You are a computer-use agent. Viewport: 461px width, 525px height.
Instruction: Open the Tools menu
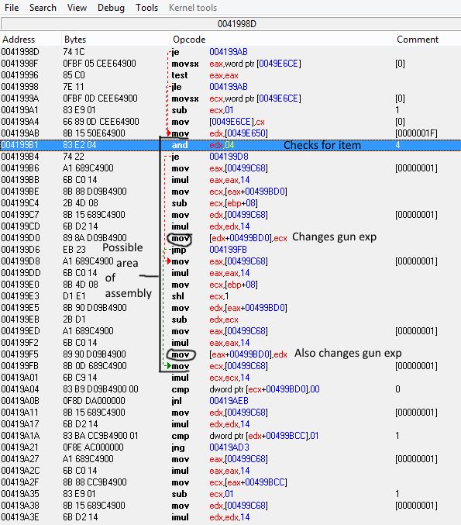tap(147, 7)
